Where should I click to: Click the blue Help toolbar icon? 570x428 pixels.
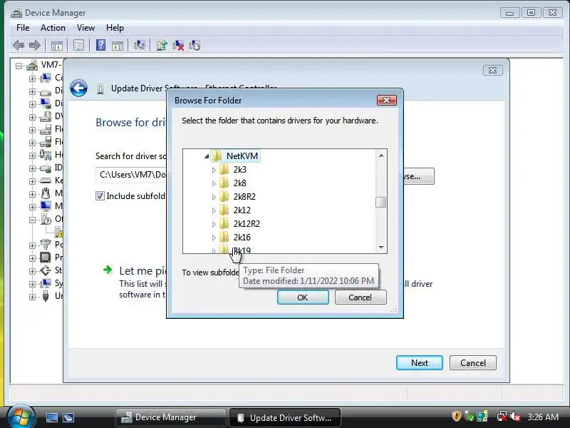100,45
